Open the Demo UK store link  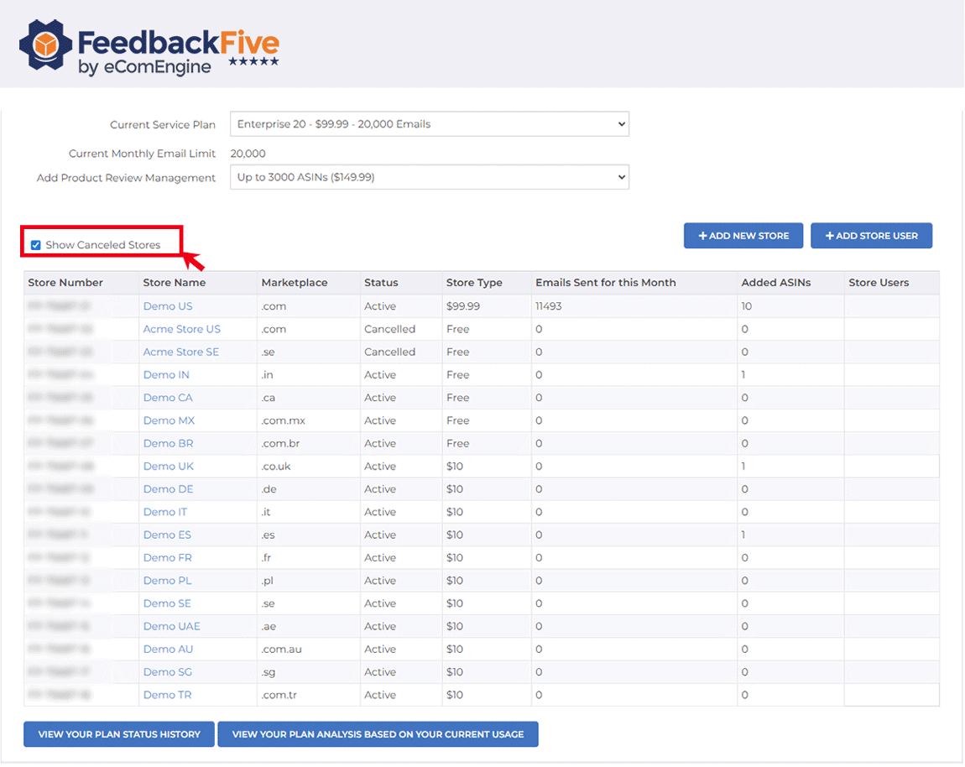[x=168, y=467]
